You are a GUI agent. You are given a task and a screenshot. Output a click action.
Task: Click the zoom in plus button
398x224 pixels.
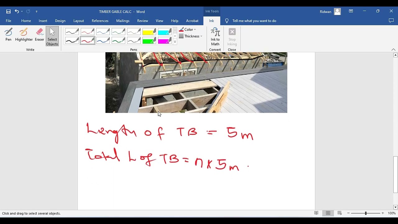(x=383, y=213)
